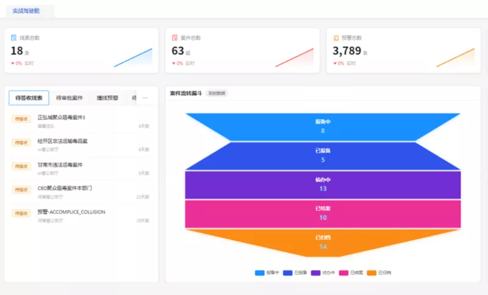Click the 案件总数 red file icon
This screenshot has width=488, height=295.
(174, 38)
